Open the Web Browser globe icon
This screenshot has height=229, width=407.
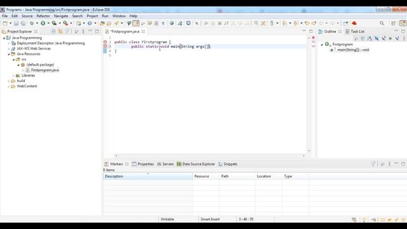(x=172, y=24)
